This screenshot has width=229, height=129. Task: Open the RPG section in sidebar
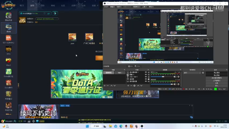(9, 51)
